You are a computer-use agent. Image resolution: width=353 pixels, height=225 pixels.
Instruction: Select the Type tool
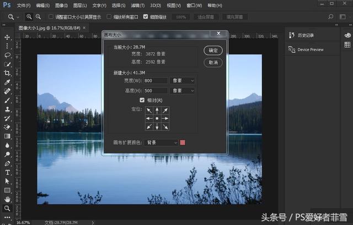click(7, 172)
